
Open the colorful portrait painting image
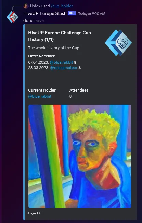tap(80, 156)
